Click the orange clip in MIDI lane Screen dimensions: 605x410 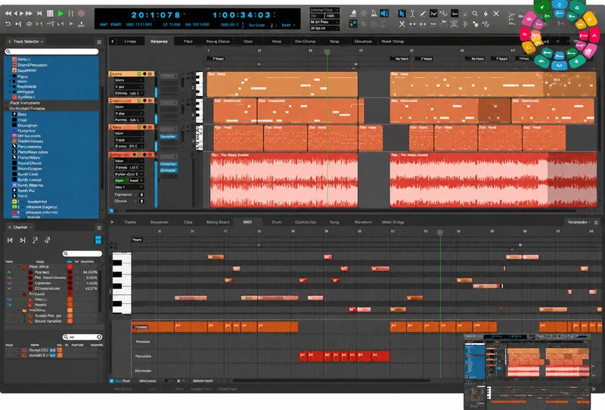[x=215, y=327]
